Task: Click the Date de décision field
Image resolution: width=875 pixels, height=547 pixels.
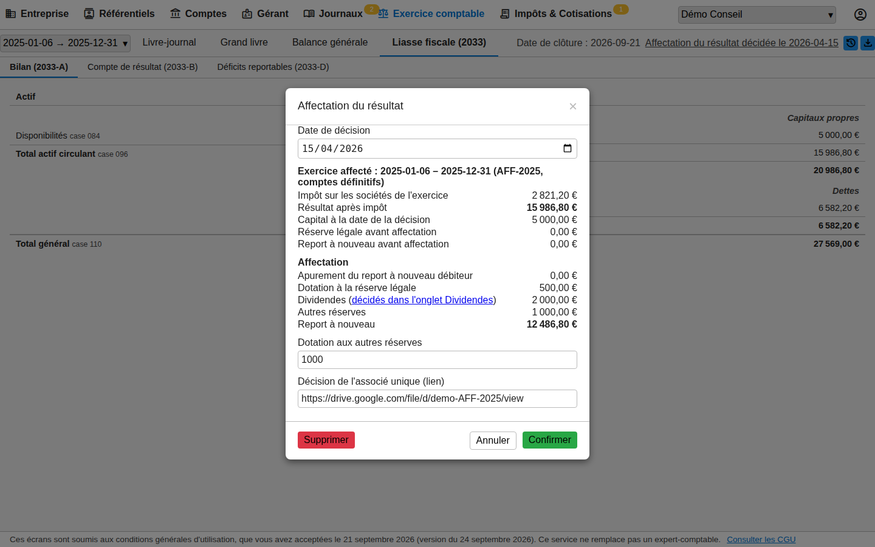Action: tap(437, 148)
